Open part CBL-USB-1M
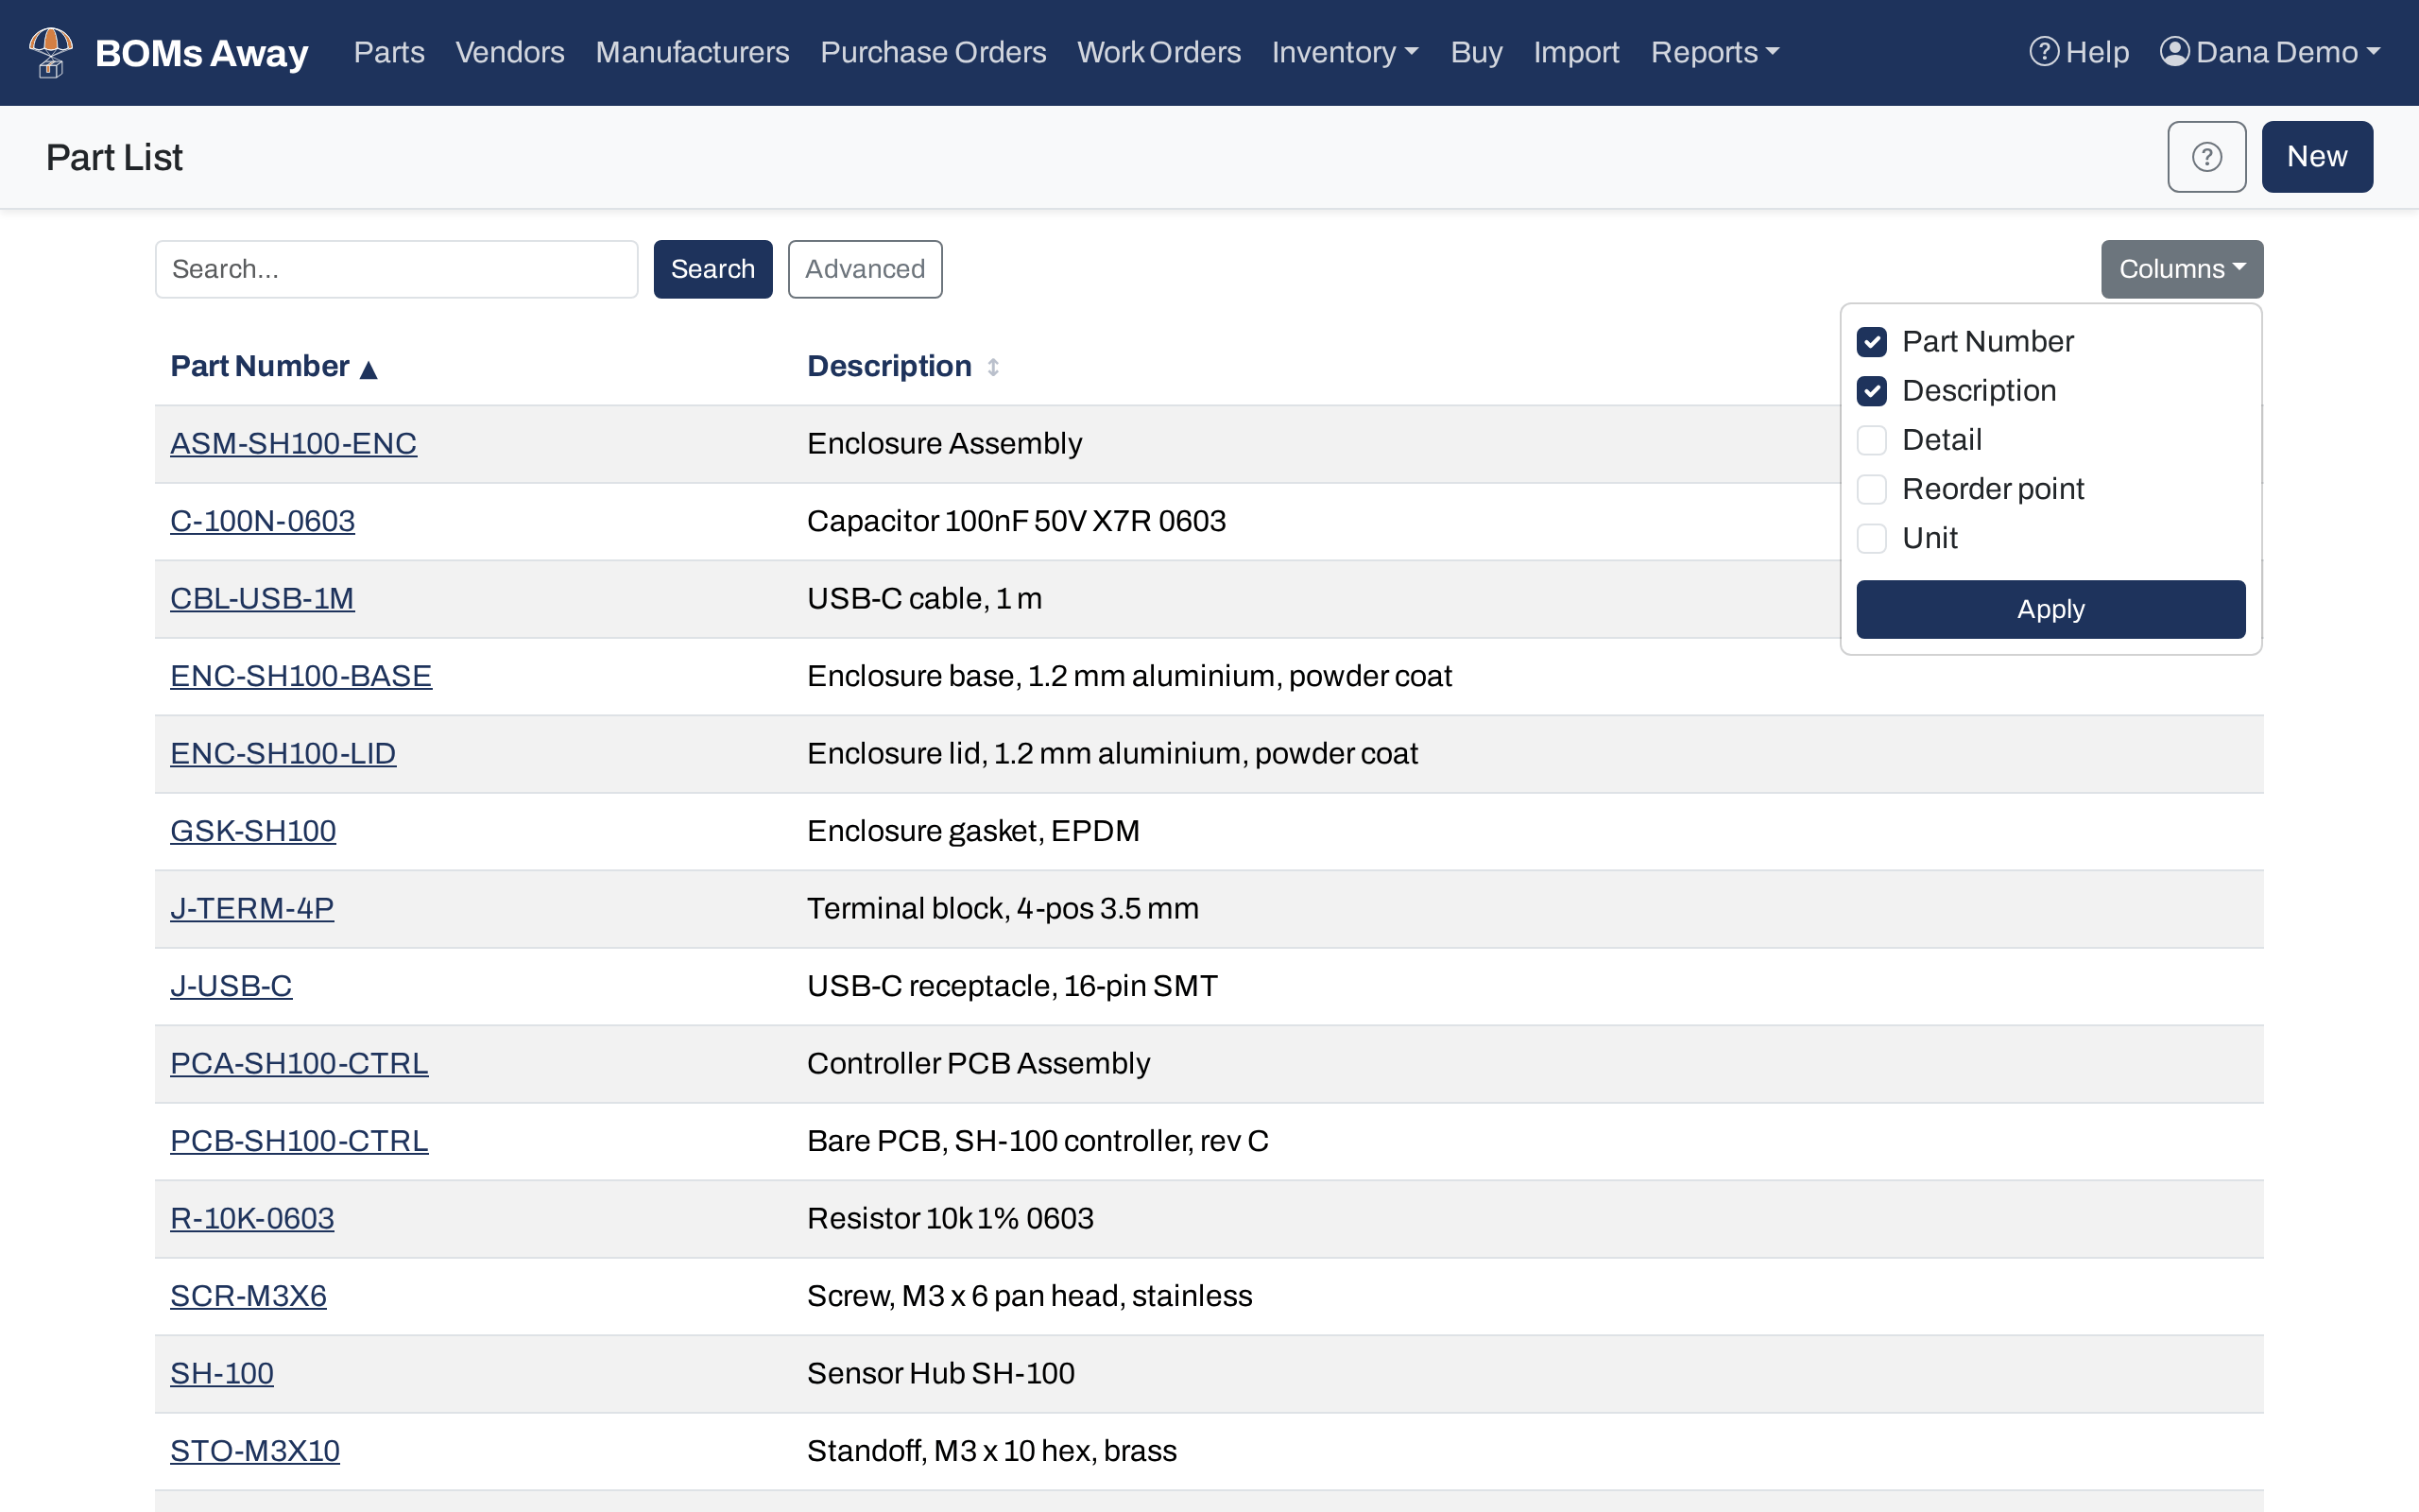Screen dimensions: 2419x1512 [x=262, y=598]
